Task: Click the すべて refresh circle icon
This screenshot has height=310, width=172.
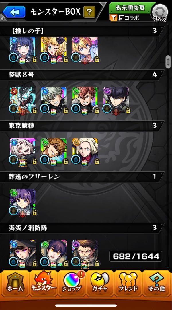Action: [160, 13]
